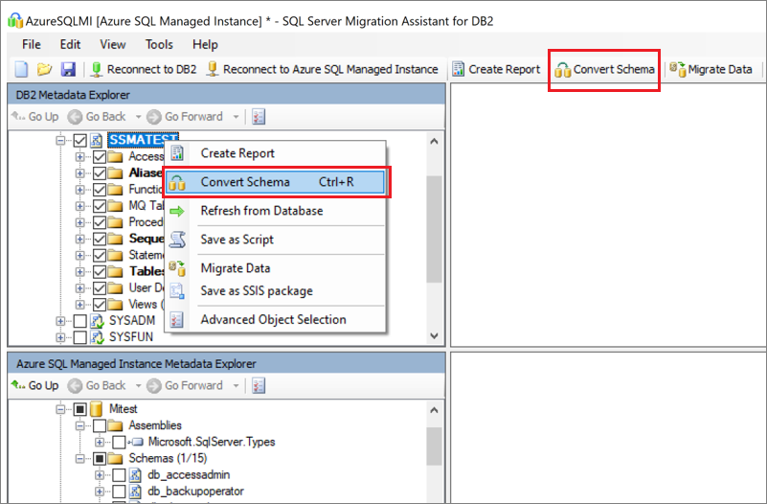Click Go Up in Azure SQL explorer
Viewport: 767px width, 504px height.
pyautogui.click(x=35, y=385)
